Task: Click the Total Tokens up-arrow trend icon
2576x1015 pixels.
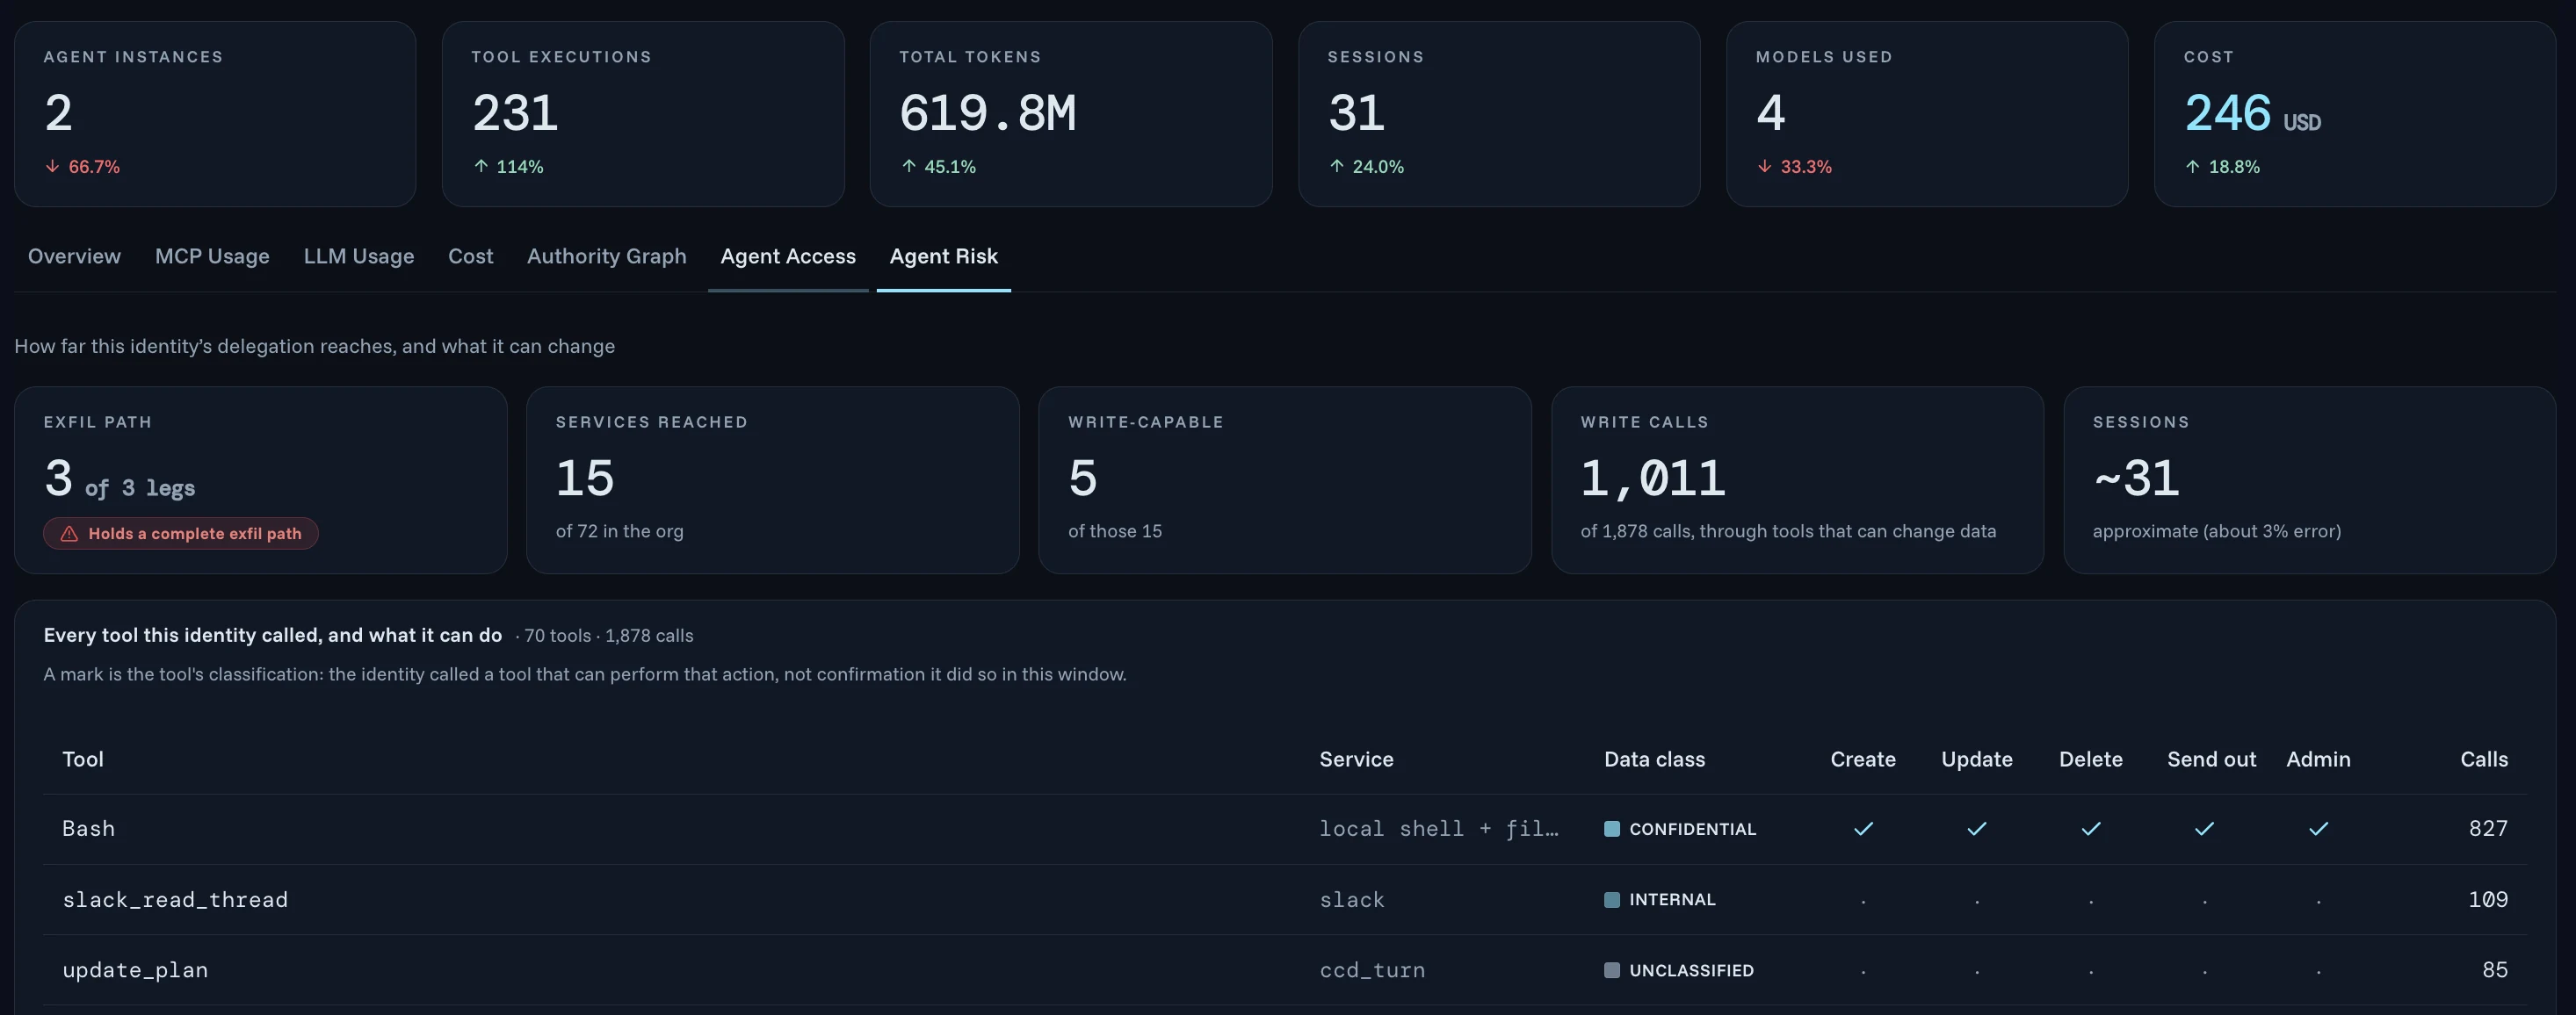Action: (908, 166)
